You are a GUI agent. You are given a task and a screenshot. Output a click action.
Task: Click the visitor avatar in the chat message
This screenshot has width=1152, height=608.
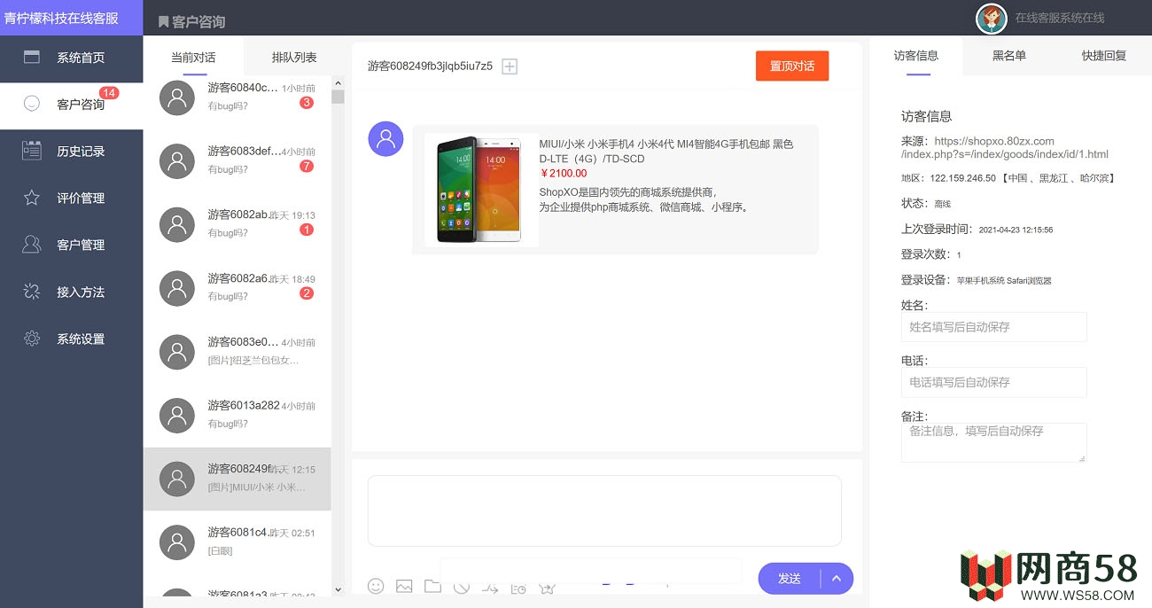click(x=385, y=138)
